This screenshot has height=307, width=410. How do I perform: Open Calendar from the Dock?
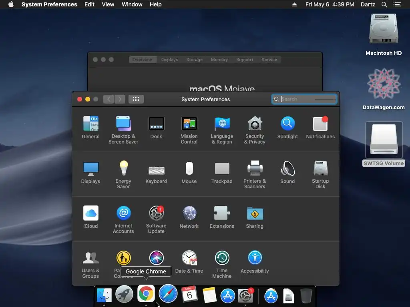click(x=189, y=295)
